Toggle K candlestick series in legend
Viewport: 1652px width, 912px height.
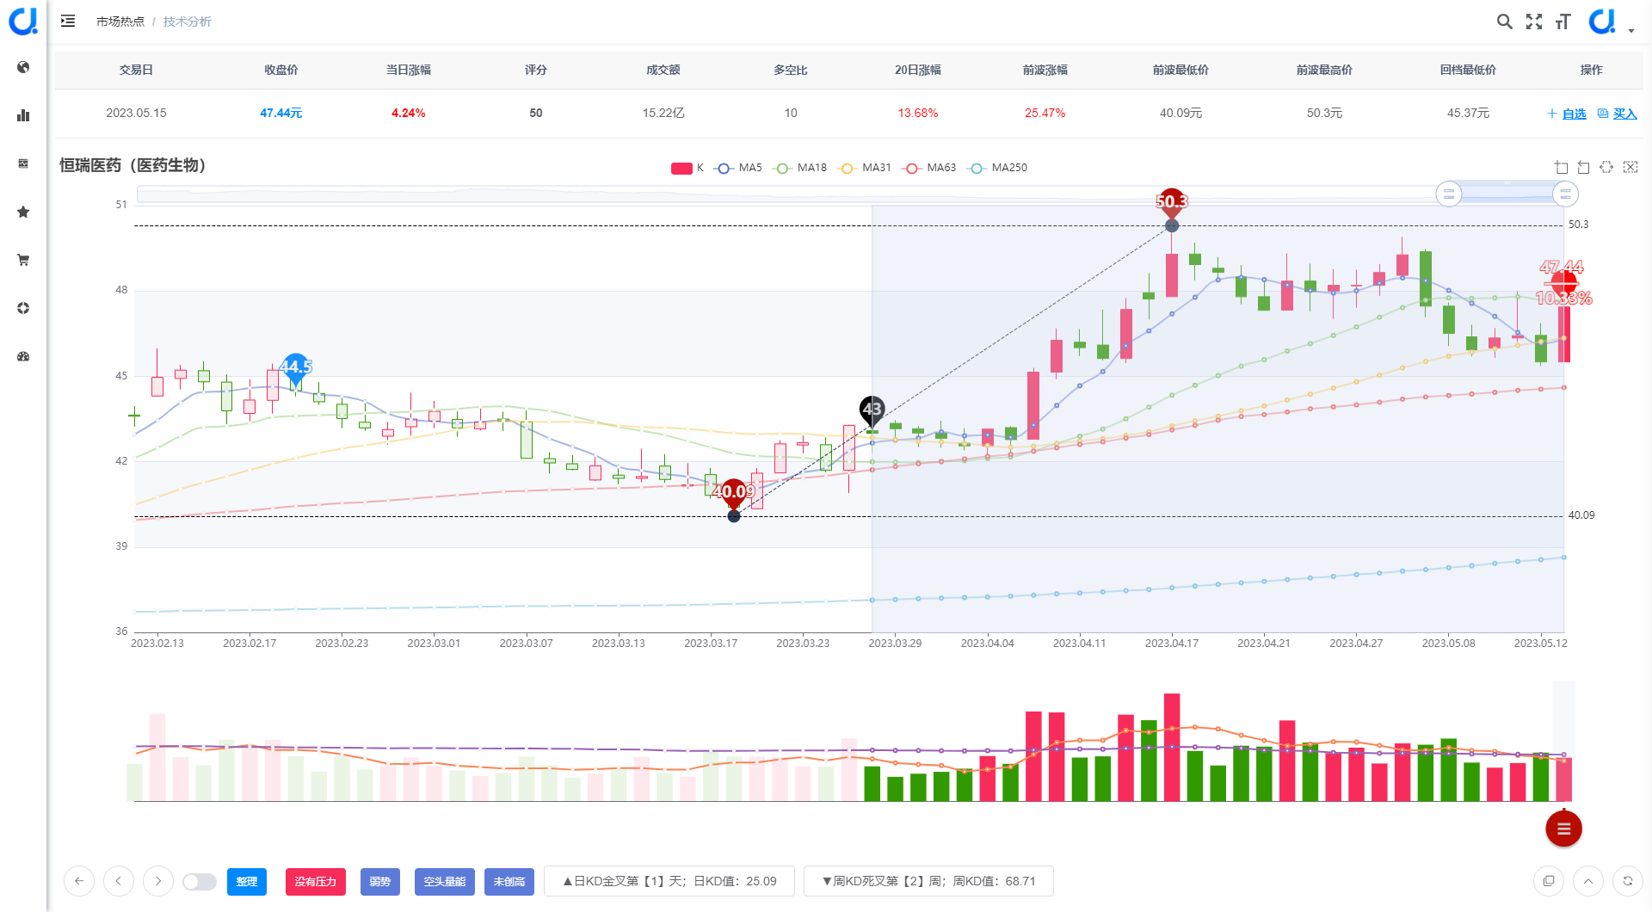click(687, 168)
